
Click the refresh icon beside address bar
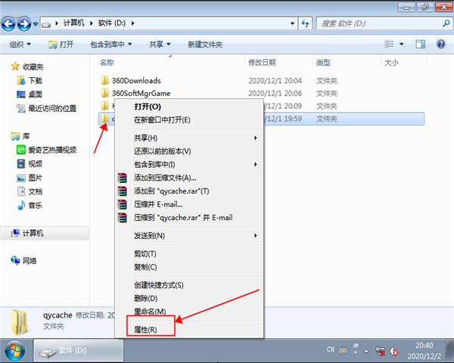point(305,24)
